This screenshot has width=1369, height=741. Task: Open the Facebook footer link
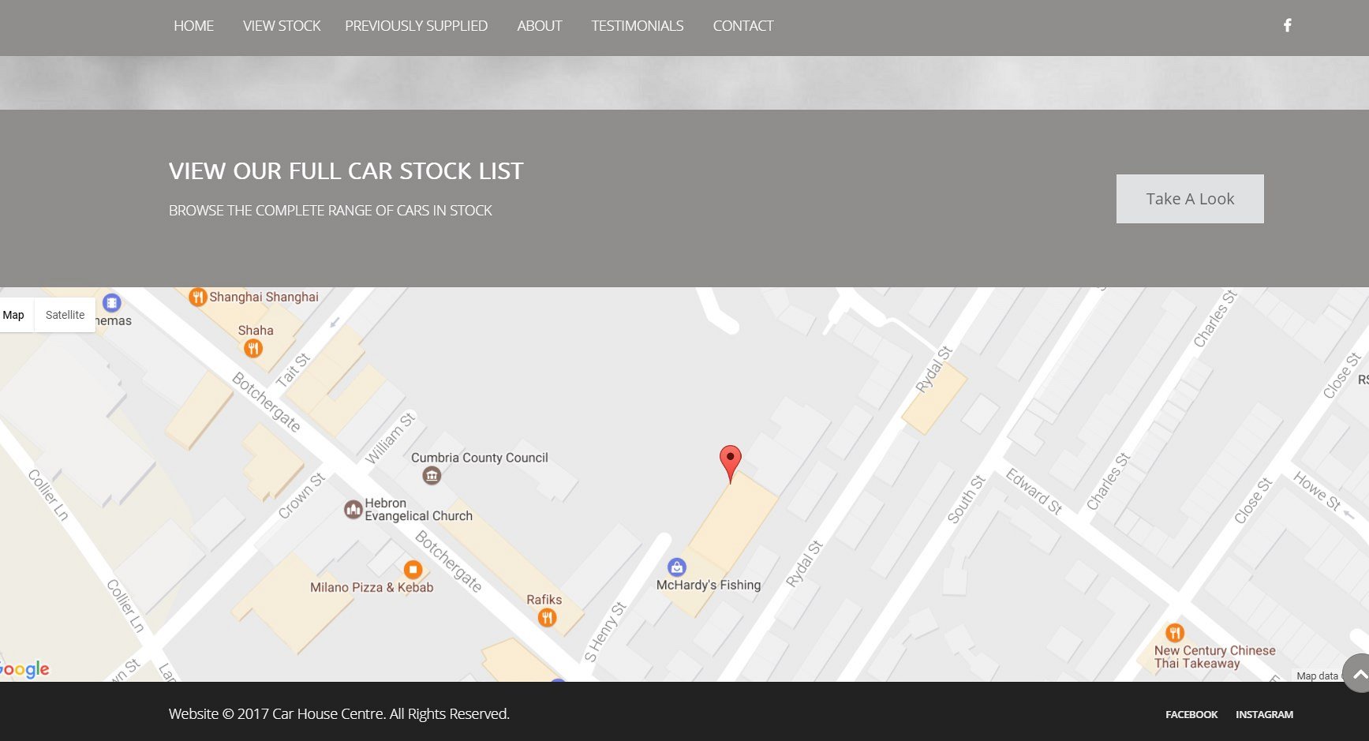tap(1191, 714)
